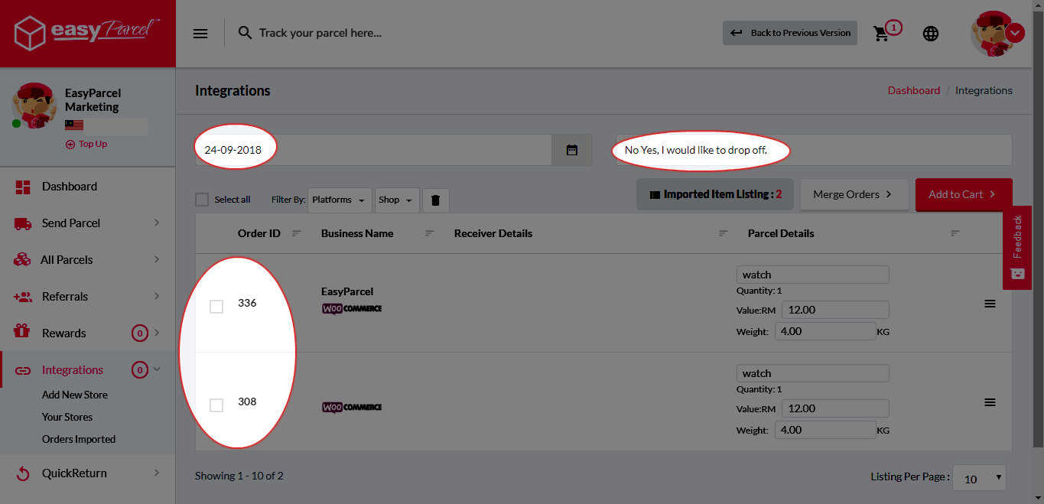Click the calendar icon beside the date field
The image size is (1044, 504).
pyautogui.click(x=571, y=149)
